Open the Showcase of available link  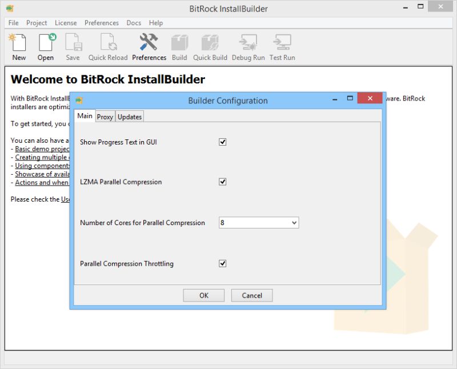pos(42,174)
